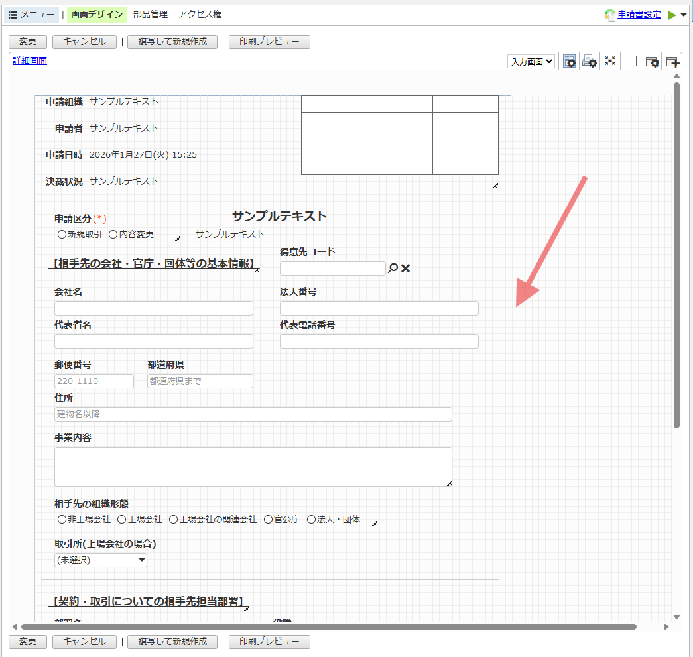Toggle the grid display icon
This screenshot has width=693, height=657.
[x=631, y=62]
